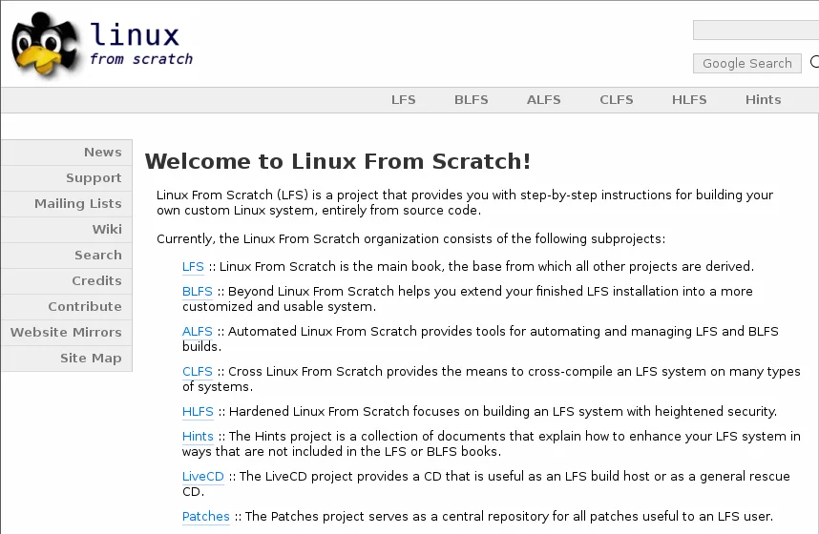Go to News in the sidebar
Viewport: 819px width, 534px height.
point(66,153)
